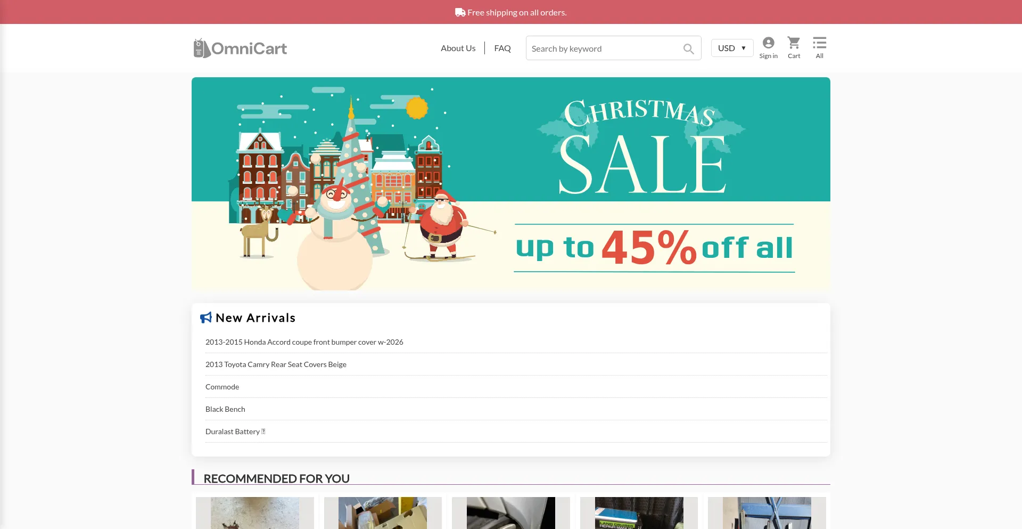Open the shopping Cart icon
The width and height of the screenshot is (1022, 529).
click(x=794, y=48)
